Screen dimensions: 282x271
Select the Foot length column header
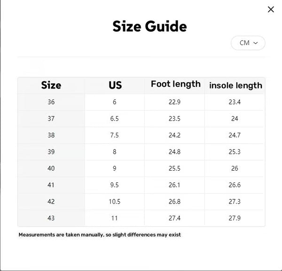175,84
